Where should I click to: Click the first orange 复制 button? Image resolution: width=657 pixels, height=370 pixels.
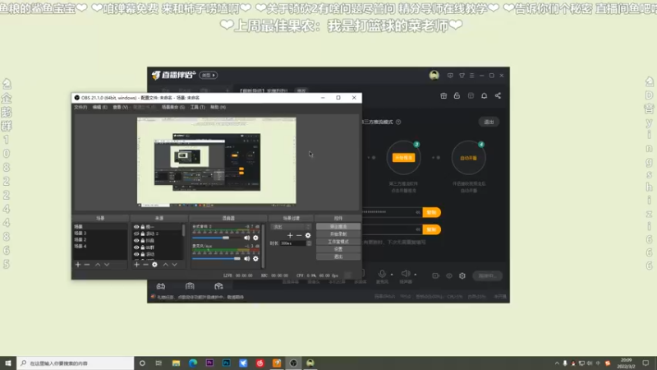click(x=432, y=212)
